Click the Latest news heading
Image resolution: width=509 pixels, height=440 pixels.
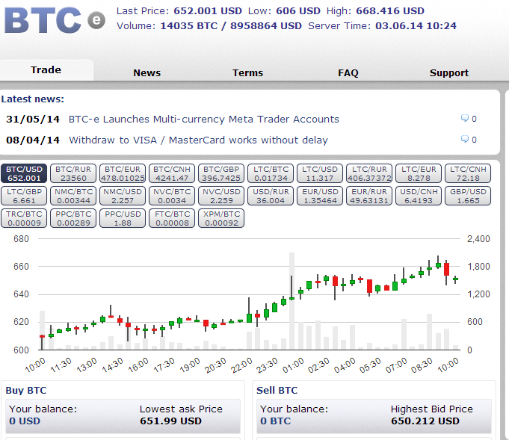(32, 99)
